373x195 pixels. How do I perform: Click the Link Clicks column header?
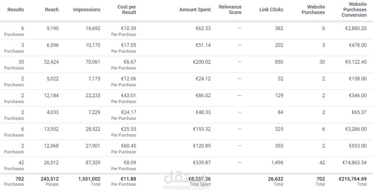(271, 10)
